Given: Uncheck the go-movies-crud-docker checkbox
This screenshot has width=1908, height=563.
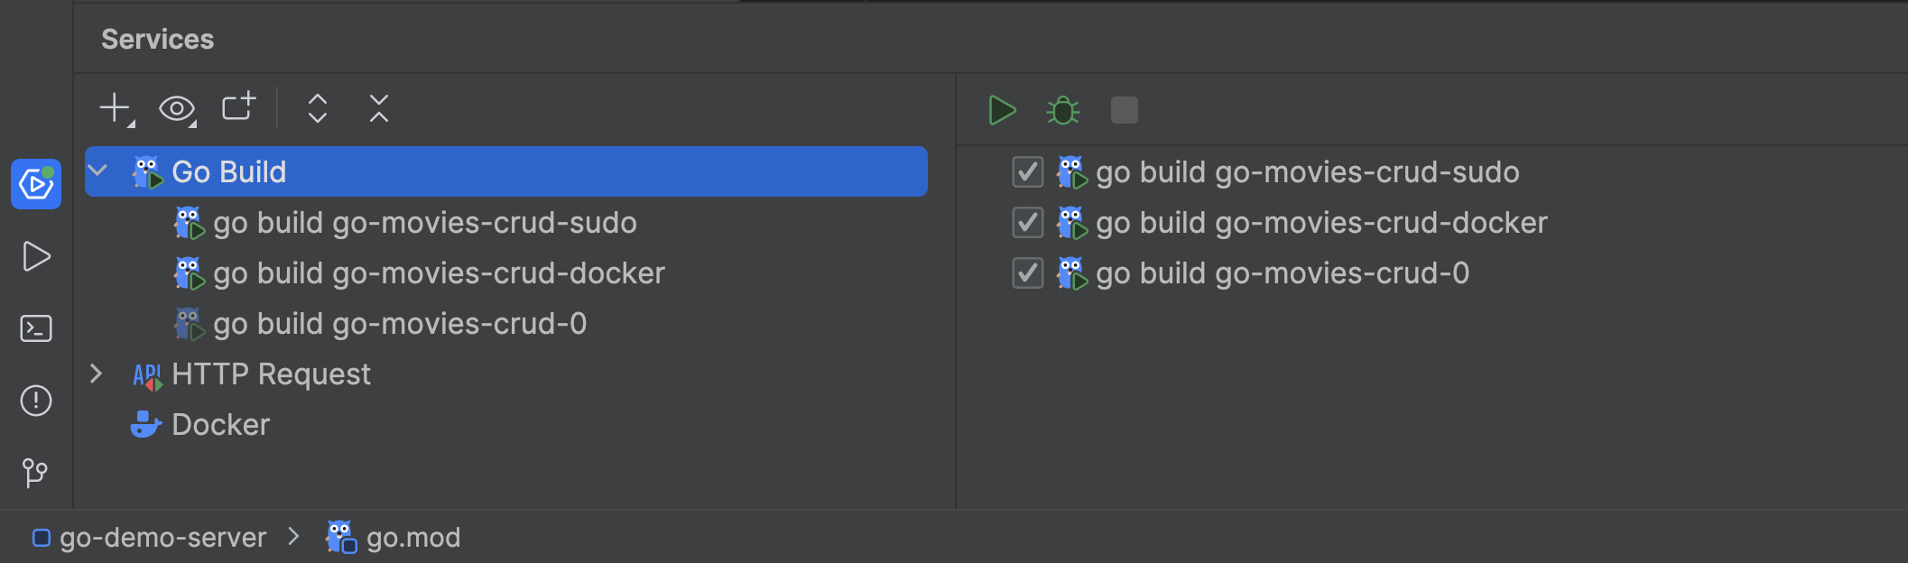Looking at the screenshot, I should coord(1028,222).
